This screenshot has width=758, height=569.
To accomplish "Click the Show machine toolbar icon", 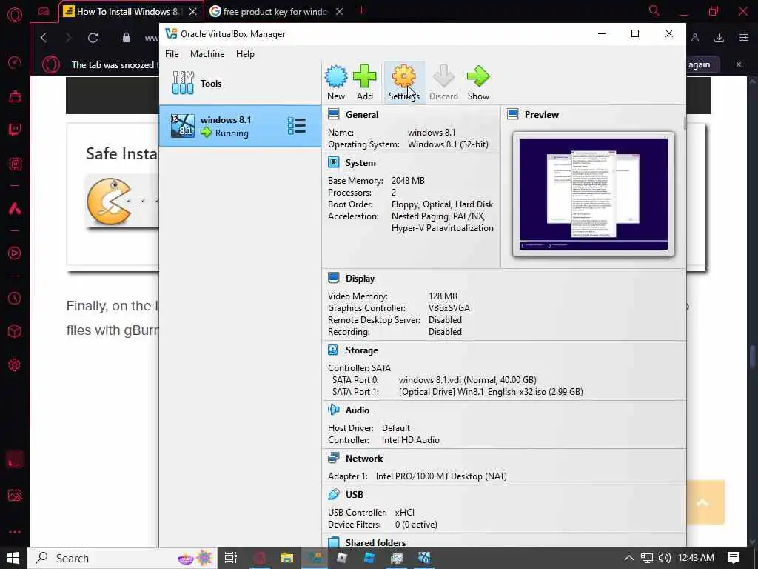I will [478, 82].
